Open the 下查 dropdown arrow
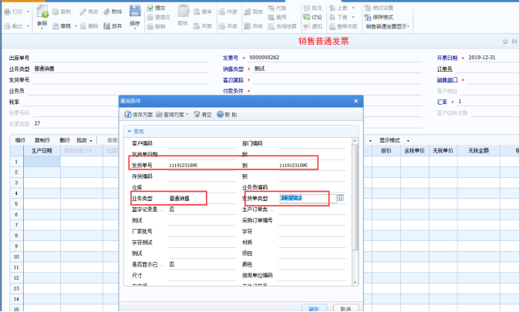The width and height of the screenshot is (519, 312). pos(353,17)
